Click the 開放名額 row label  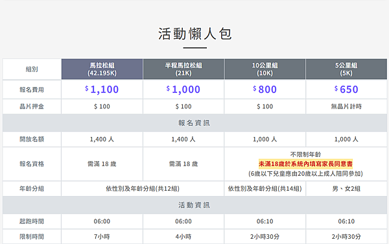(x=32, y=140)
